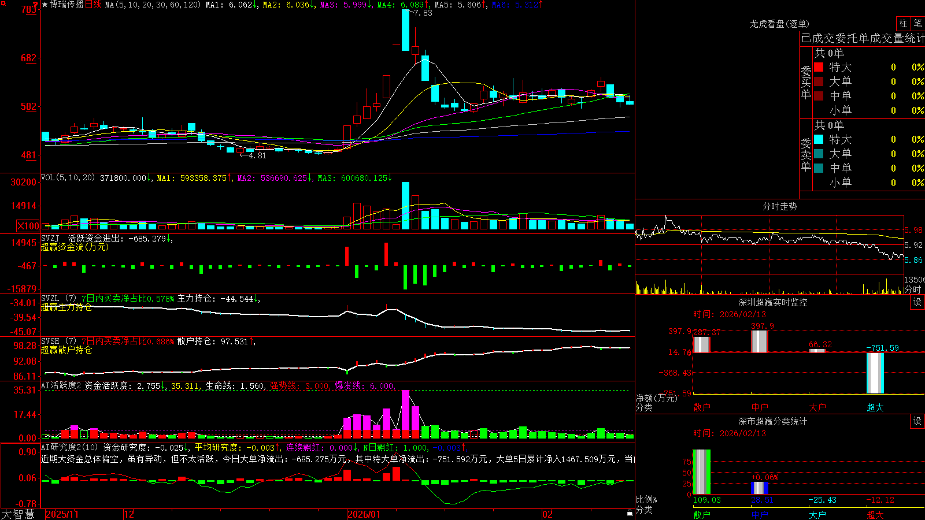Click the 委卖单 vertical section label
This screenshot has height=520, width=925.
[x=806, y=155]
